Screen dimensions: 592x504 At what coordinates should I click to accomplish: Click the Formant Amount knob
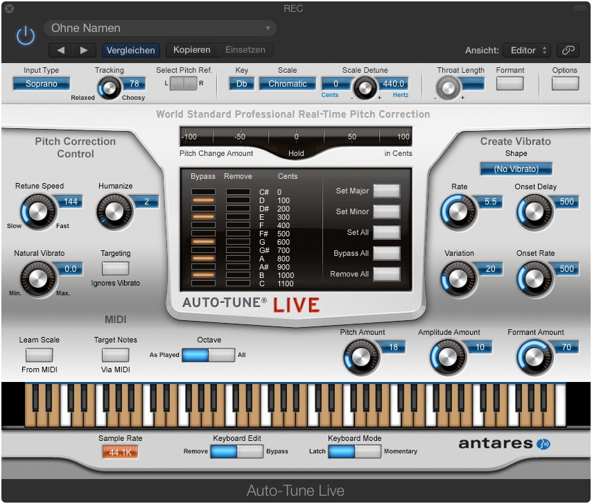[534, 357]
